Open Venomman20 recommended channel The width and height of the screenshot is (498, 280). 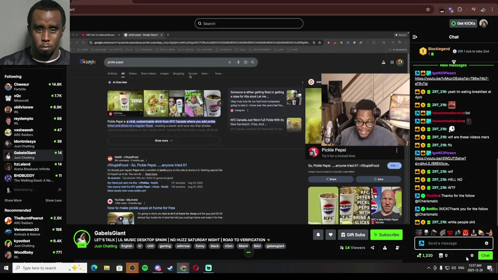coord(33,232)
